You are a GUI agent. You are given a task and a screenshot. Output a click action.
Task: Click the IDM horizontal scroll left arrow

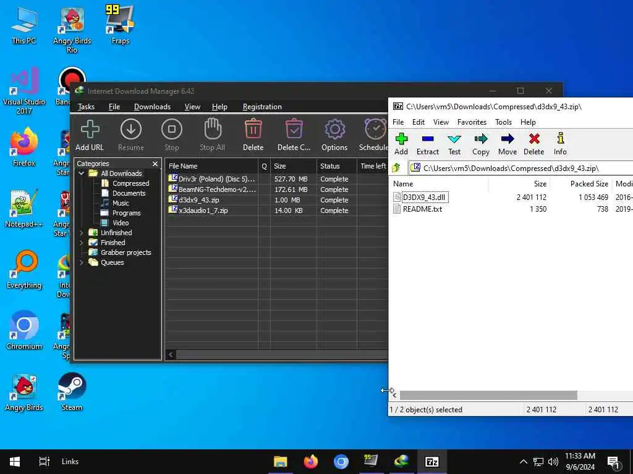point(171,355)
